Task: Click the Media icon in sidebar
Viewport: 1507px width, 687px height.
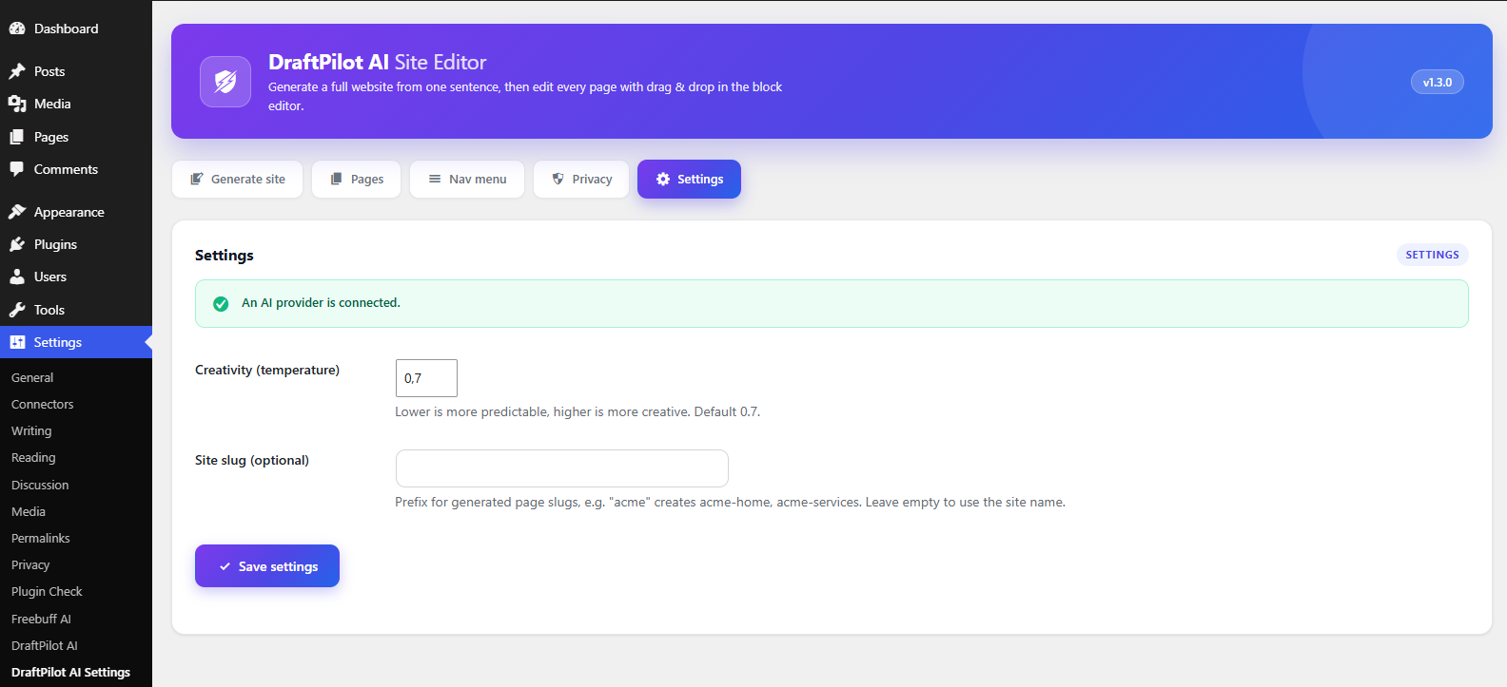Action: [x=17, y=104]
